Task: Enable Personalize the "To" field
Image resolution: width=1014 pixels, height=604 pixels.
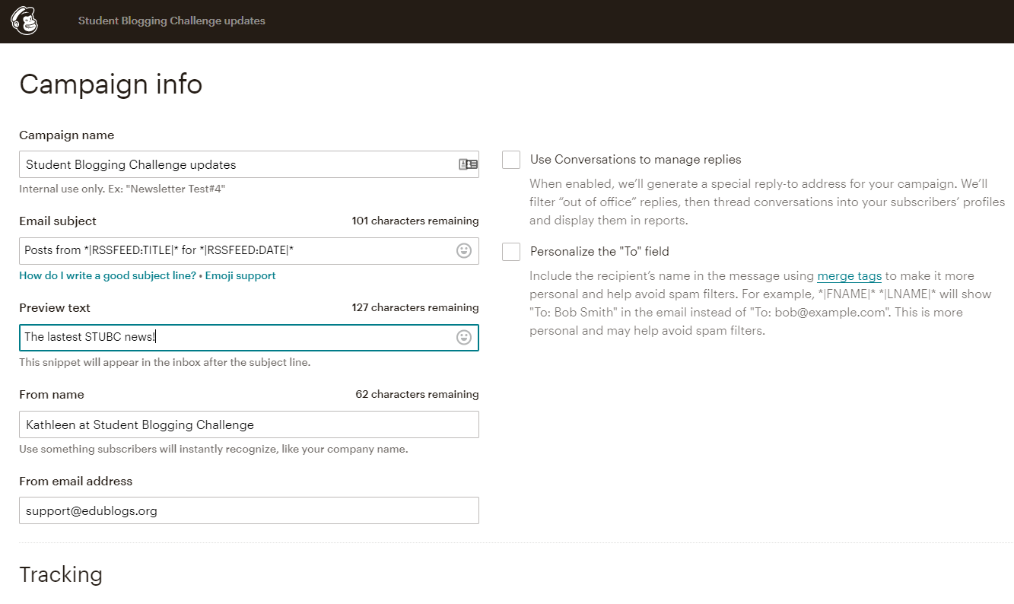Action: point(510,252)
